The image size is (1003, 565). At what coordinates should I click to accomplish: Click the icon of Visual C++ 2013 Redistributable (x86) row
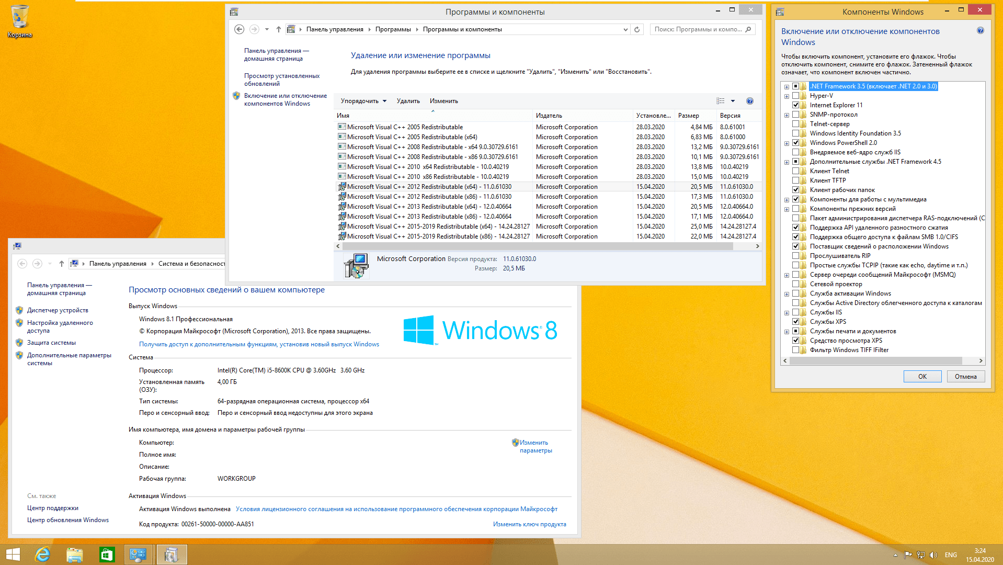point(341,217)
